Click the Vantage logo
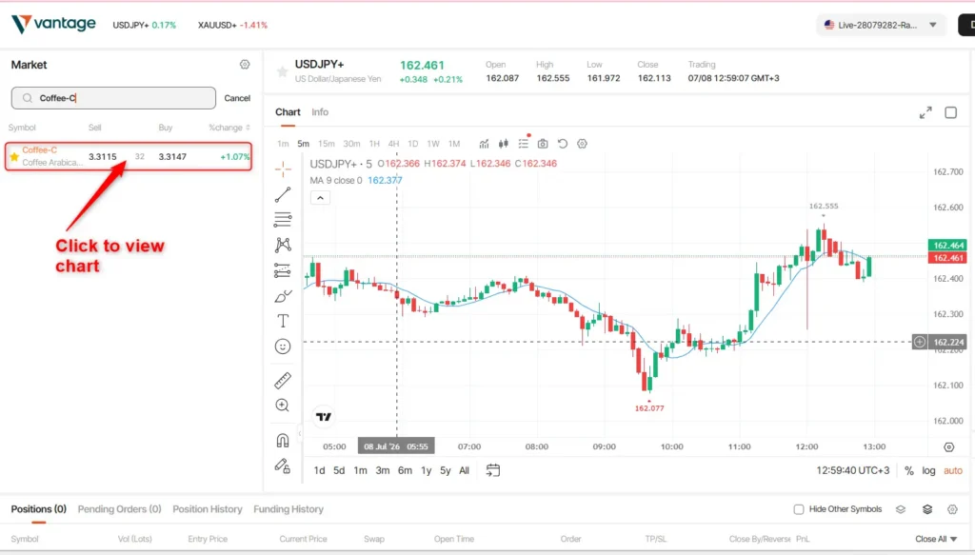Screen dimensions: 975x555 click(53, 24)
